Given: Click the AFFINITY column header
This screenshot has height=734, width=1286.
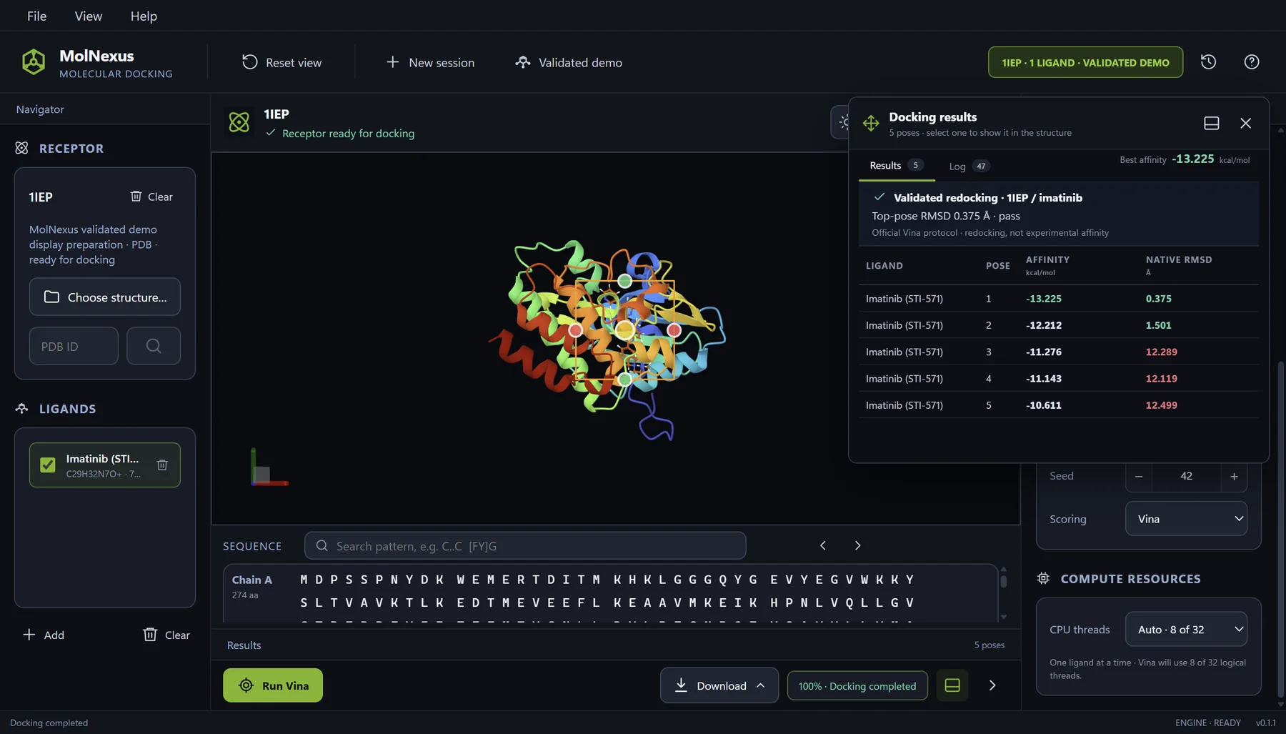Looking at the screenshot, I should (1047, 265).
